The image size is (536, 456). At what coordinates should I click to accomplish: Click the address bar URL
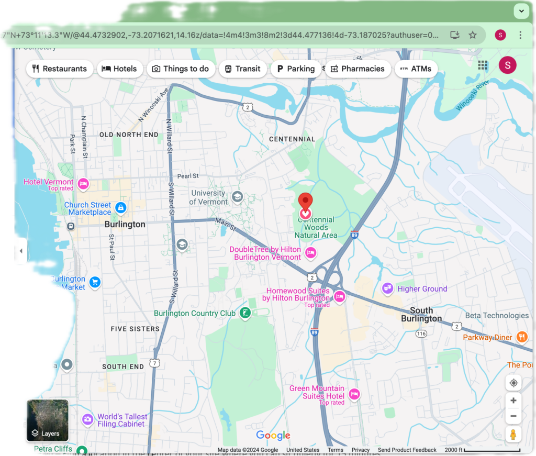click(219, 35)
